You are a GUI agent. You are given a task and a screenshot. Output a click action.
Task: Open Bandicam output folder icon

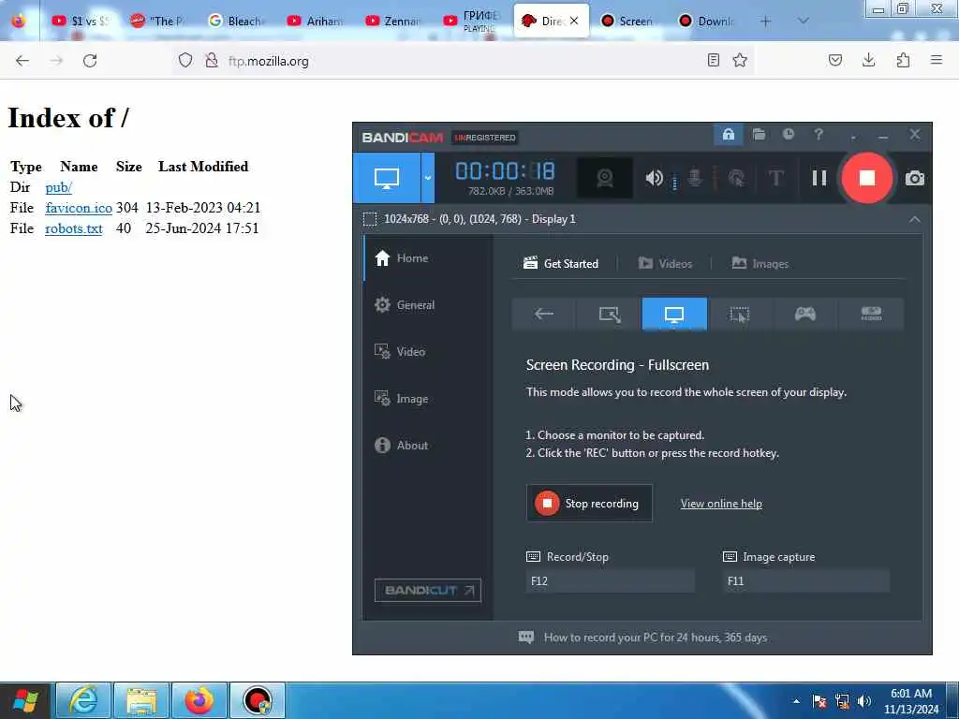pyautogui.click(x=759, y=135)
